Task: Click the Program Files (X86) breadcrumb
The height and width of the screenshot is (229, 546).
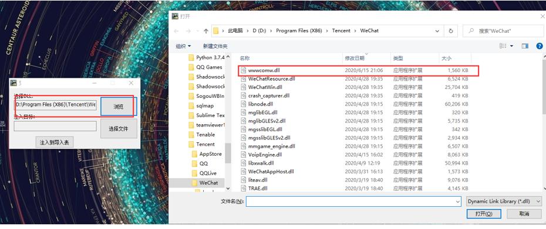Action: [299, 30]
